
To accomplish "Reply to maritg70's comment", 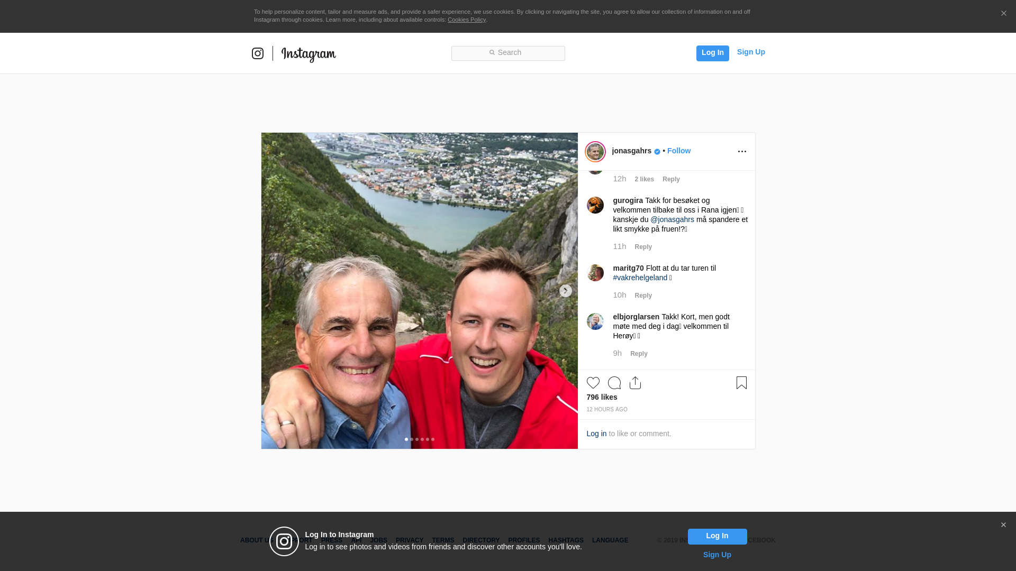I will click(x=643, y=296).
